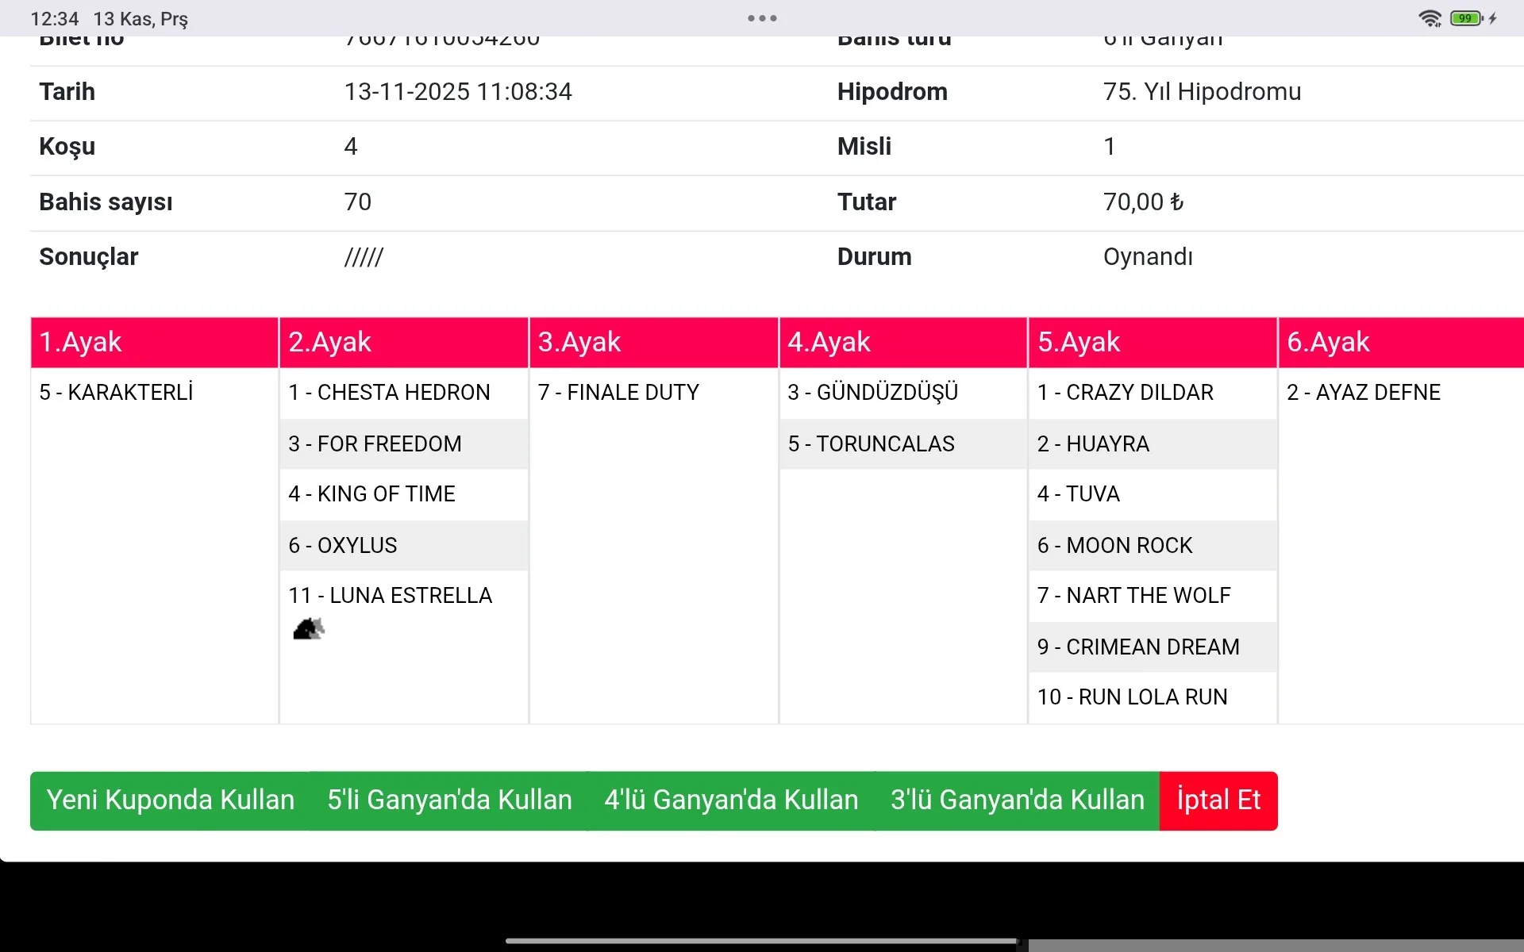Click the 9 - CRIMEAN DREAM entry
Image resolution: width=1524 pixels, height=952 pixels.
[x=1137, y=647]
